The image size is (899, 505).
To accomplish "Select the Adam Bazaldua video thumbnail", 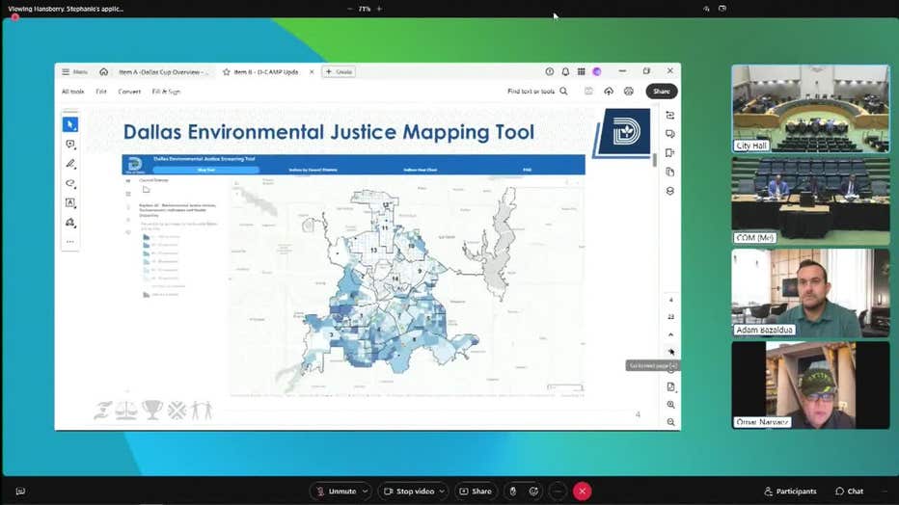I will (x=810, y=293).
